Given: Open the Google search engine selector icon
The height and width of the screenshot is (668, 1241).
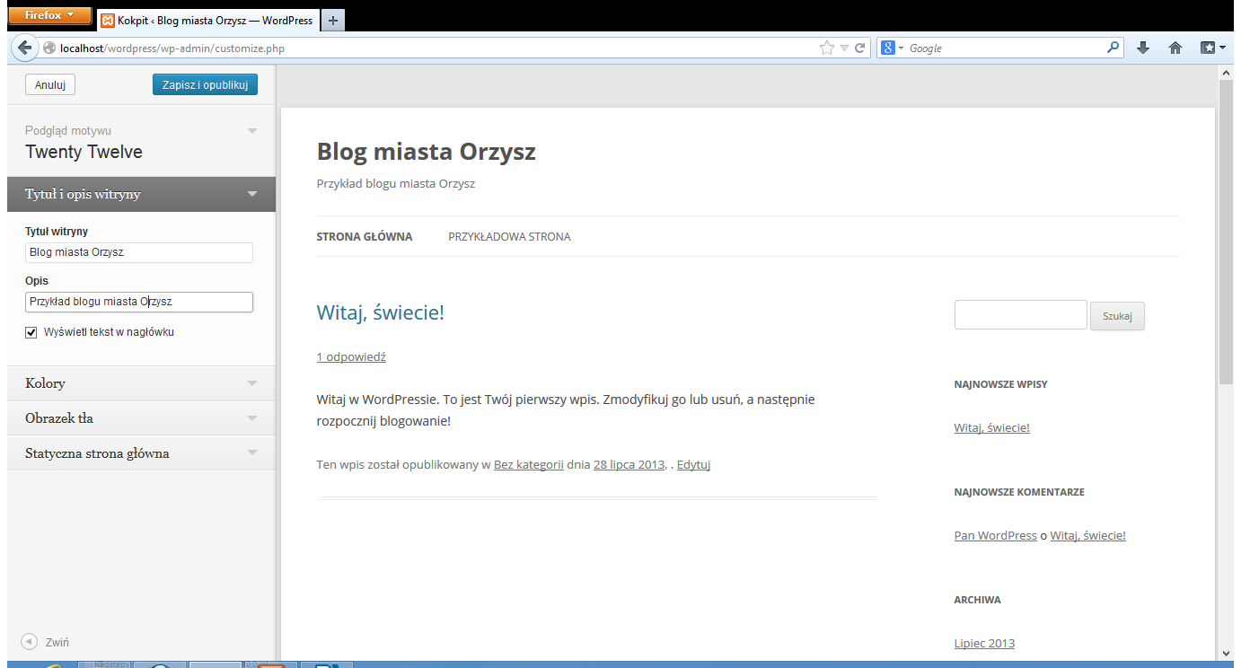Looking at the screenshot, I should coord(888,48).
